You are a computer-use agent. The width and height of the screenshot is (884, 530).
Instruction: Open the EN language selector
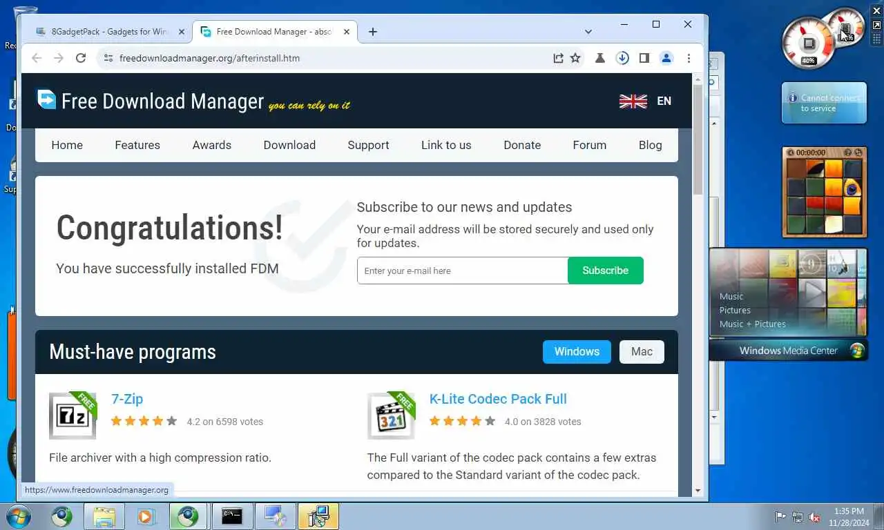click(x=645, y=101)
